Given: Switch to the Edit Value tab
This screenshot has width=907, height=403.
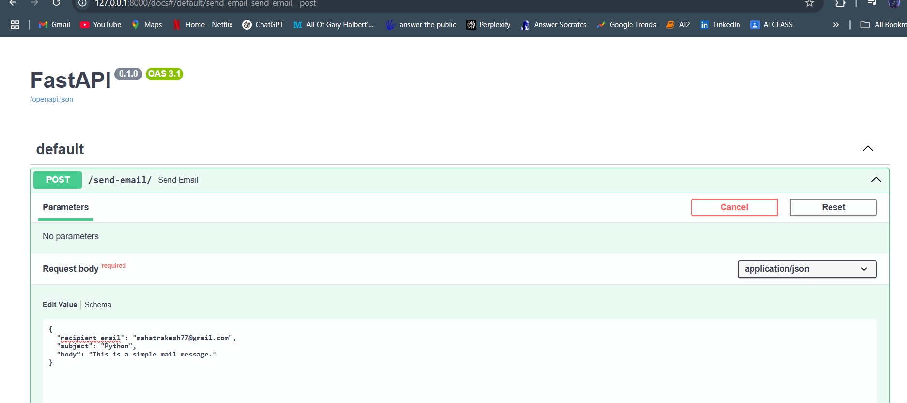Looking at the screenshot, I should tap(60, 305).
